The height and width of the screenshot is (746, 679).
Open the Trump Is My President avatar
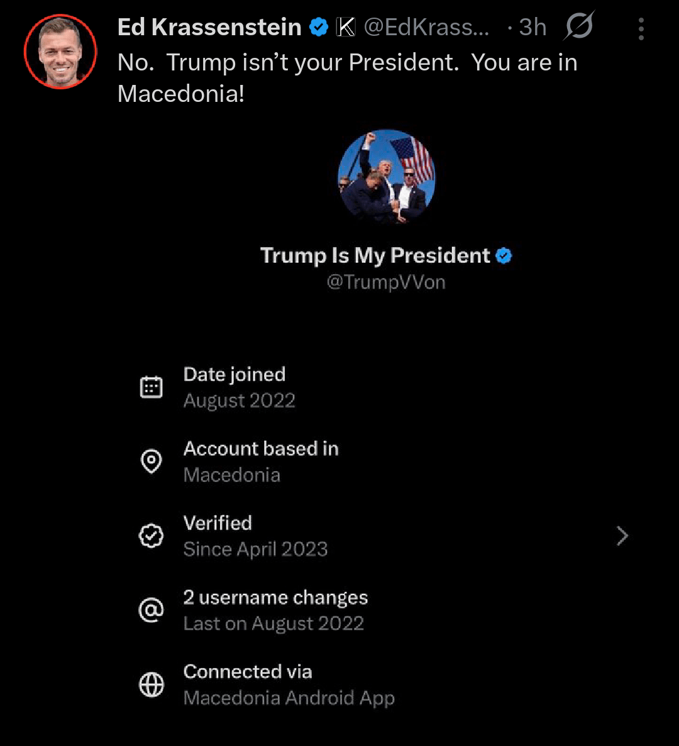(x=386, y=178)
